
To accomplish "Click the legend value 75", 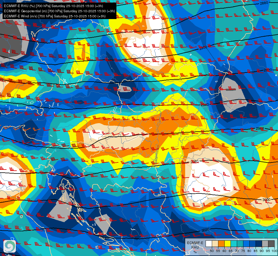I will pyautogui.click(x=243, y=251).
